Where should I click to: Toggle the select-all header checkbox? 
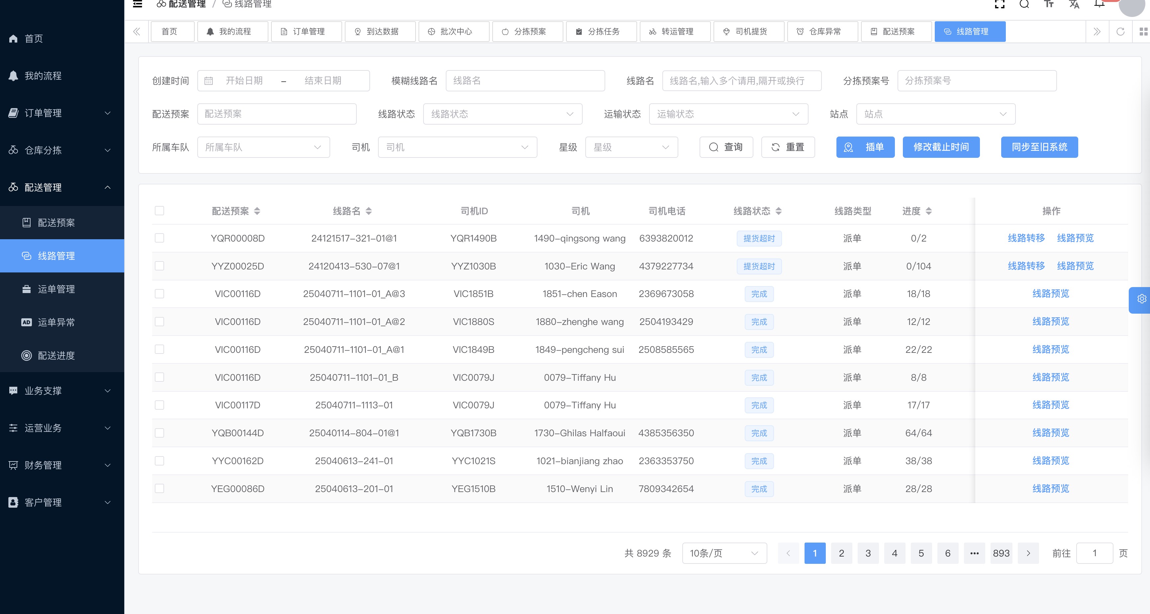tap(159, 211)
